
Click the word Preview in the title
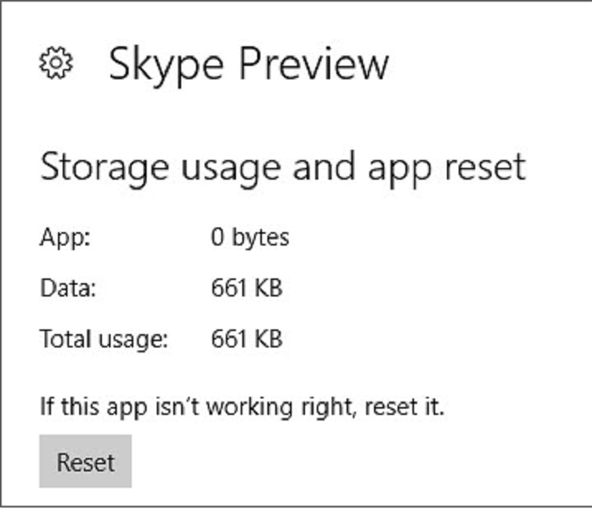coord(312,64)
